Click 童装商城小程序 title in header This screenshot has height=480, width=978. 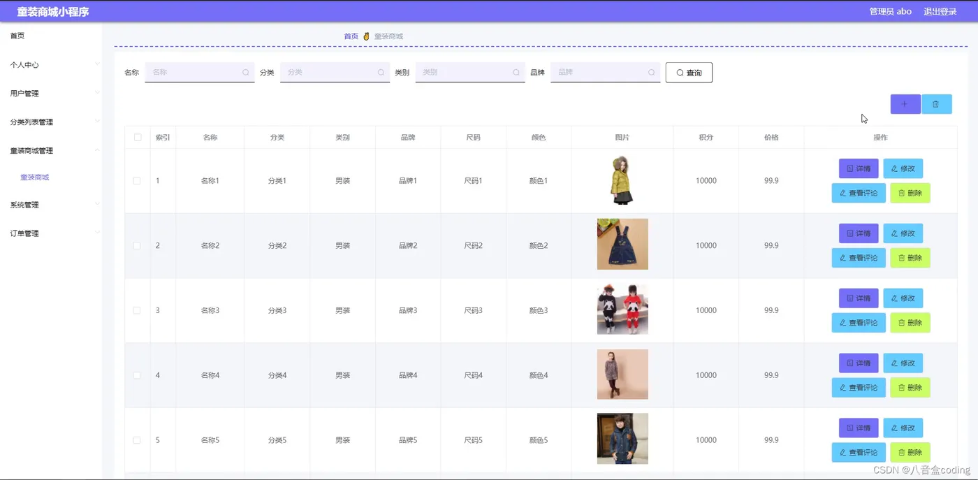[53, 12]
